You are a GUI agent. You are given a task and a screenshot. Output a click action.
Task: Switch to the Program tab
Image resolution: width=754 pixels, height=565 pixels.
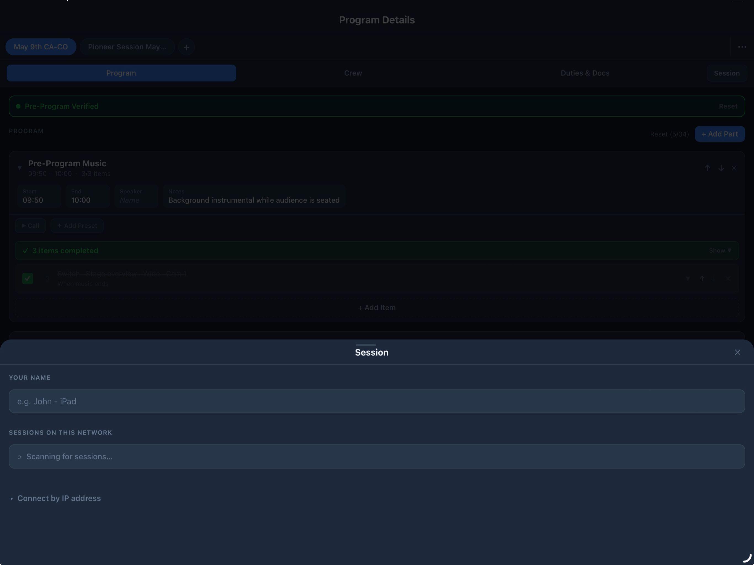tap(121, 73)
